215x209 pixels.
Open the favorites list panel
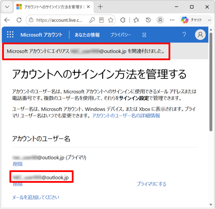[136, 20]
